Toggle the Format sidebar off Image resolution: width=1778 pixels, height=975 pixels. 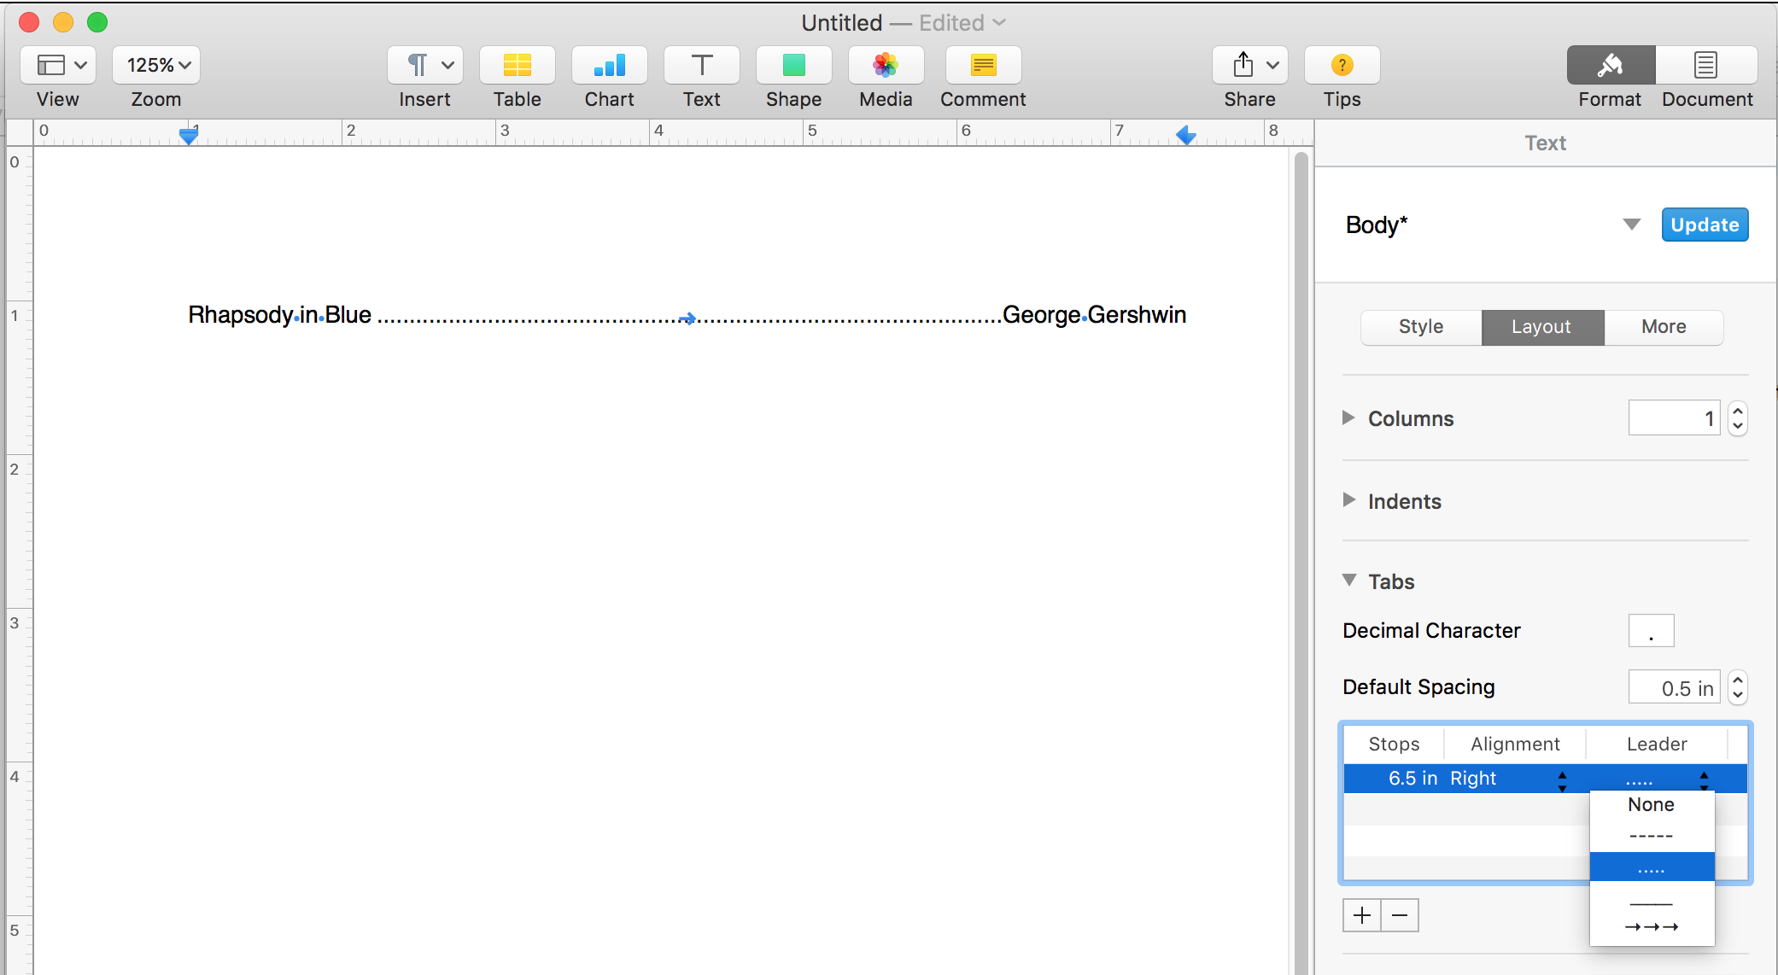coord(1610,65)
